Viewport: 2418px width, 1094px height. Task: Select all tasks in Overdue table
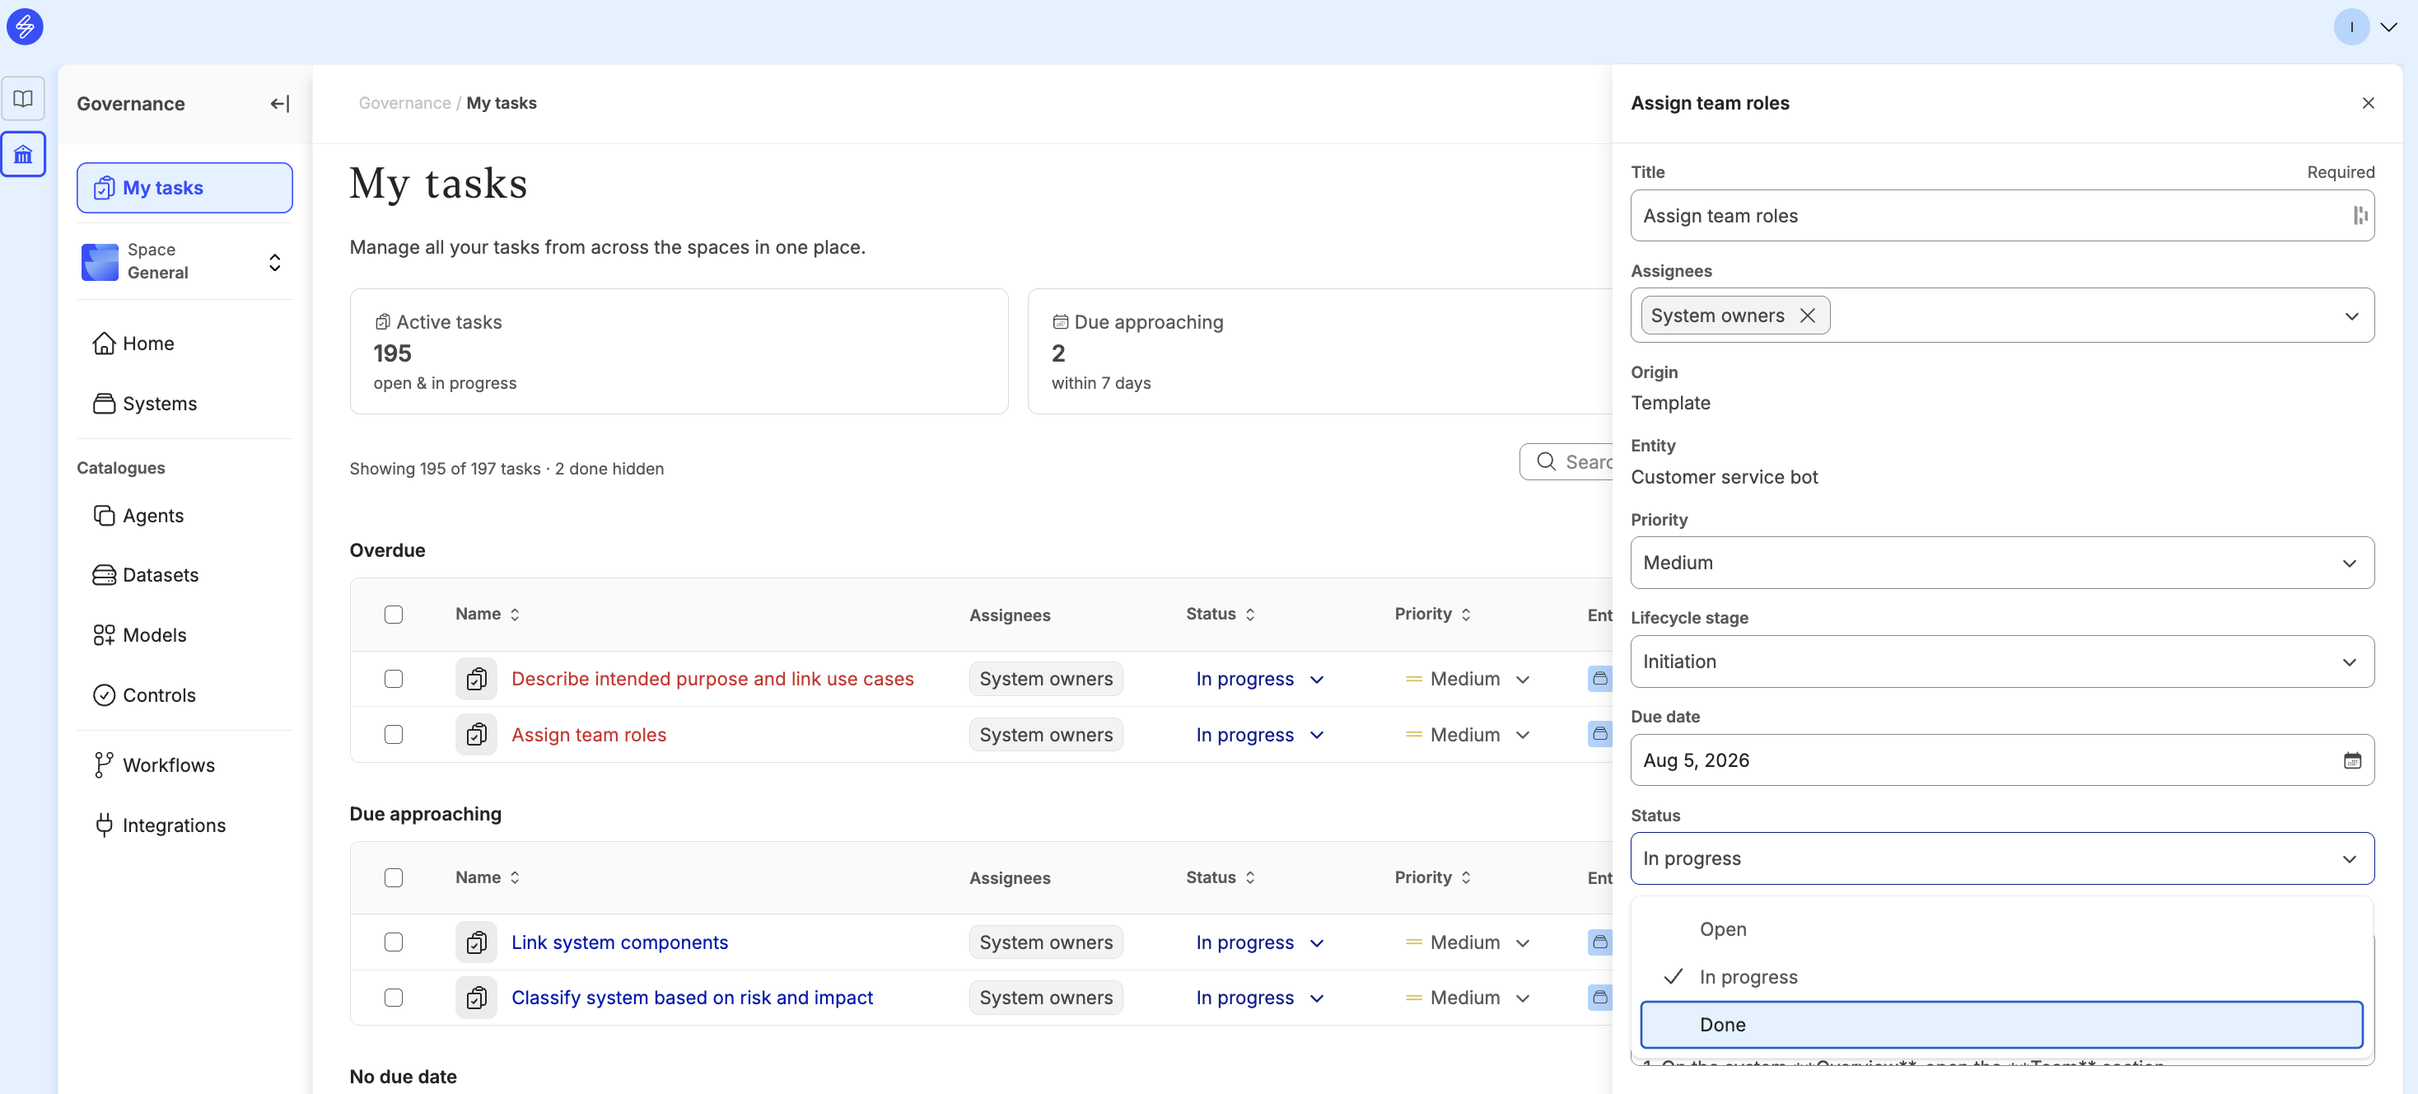pos(394,615)
